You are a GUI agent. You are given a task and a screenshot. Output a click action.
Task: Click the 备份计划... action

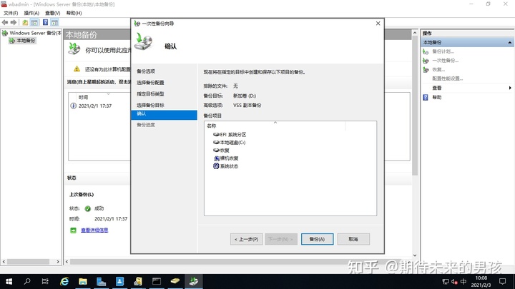[x=443, y=51]
